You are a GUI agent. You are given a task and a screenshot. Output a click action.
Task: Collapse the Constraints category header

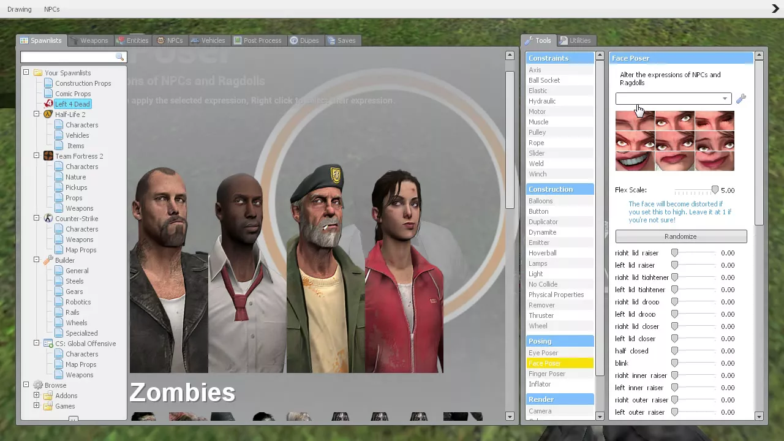click(x=560, y=58)
